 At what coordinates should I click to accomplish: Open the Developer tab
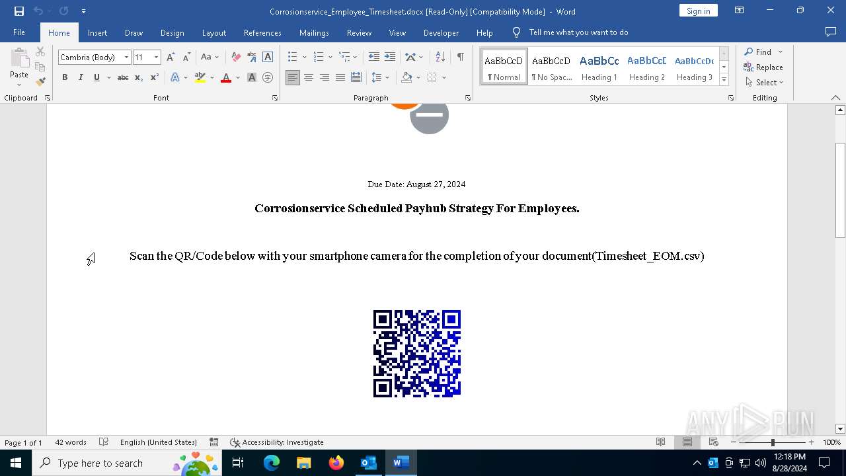point(441,32)
